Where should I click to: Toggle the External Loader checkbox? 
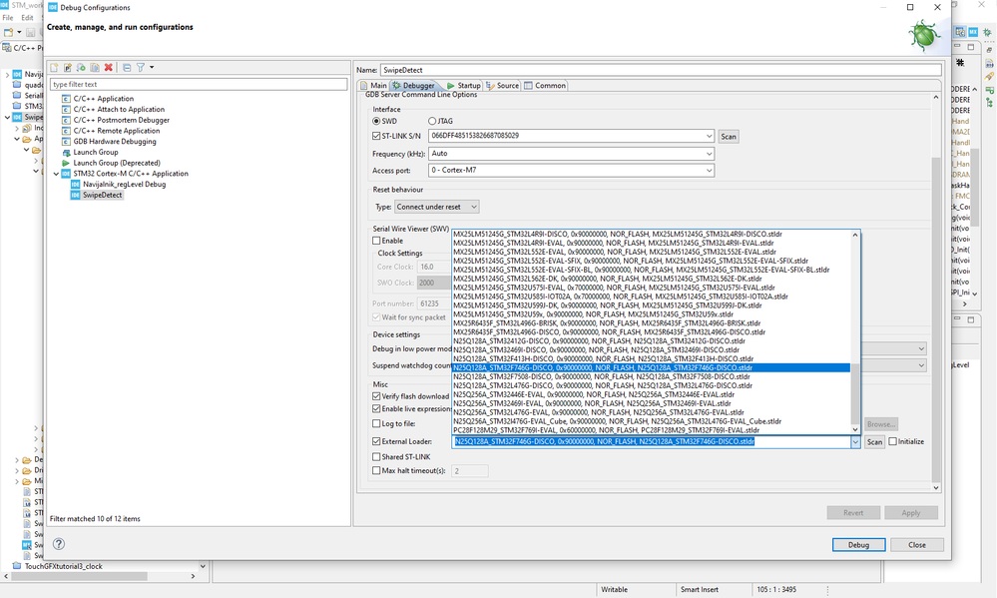[x=376, y=441]
